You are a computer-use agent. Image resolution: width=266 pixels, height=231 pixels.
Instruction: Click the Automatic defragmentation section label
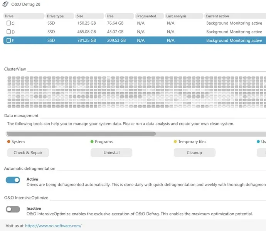coord(30,169)
